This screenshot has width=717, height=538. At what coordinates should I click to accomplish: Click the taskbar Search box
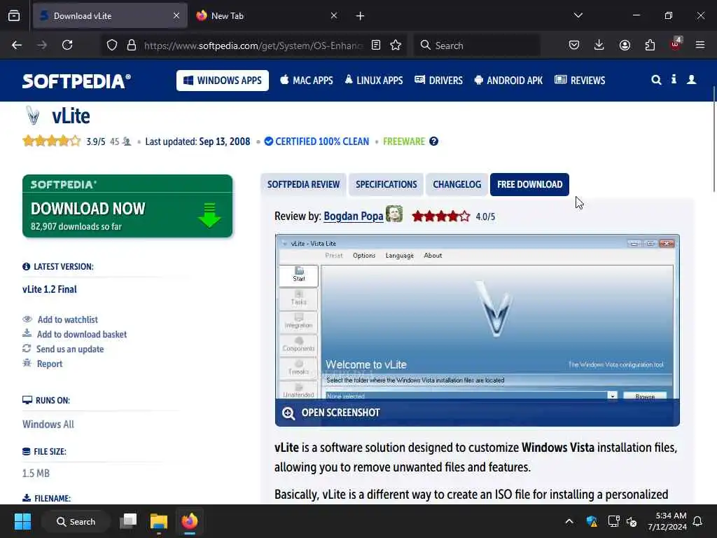click(76, 521)
